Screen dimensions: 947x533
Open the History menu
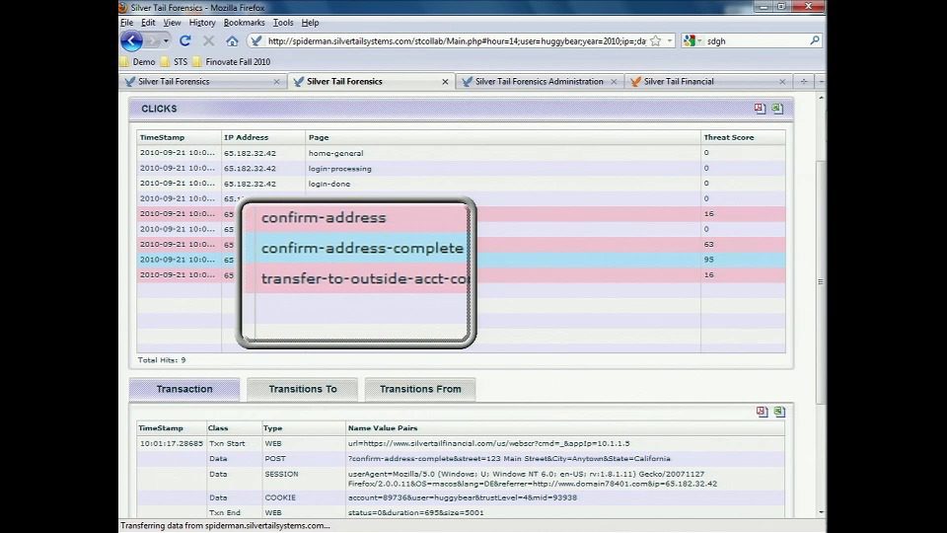(x=202, y=23)
